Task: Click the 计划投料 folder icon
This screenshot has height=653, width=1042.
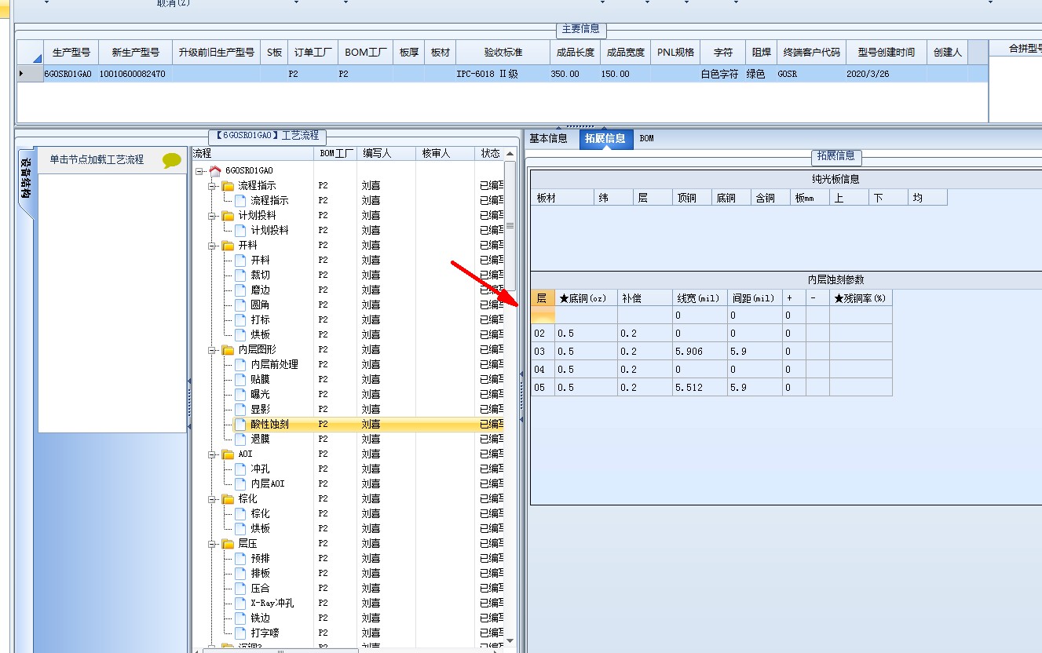Action: [228, 215]
